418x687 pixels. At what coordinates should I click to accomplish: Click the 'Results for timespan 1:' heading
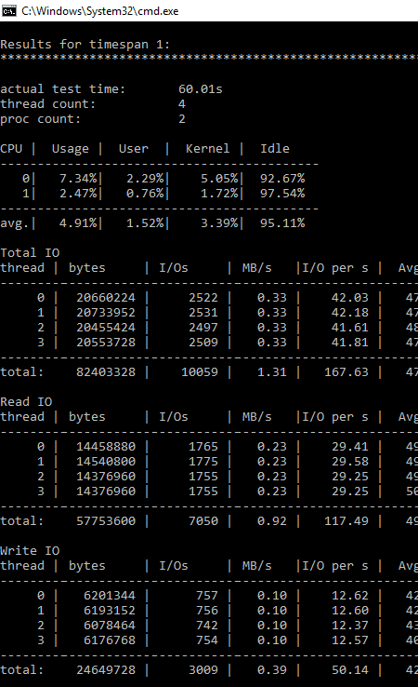(x=85, y=45)
